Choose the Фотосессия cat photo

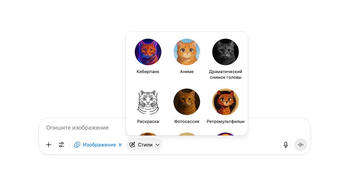(187, 102)
